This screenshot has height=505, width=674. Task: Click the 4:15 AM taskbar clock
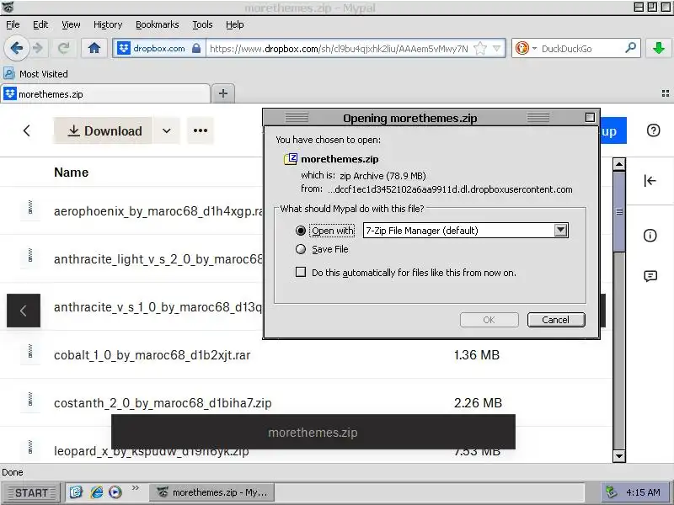(644, 492)
